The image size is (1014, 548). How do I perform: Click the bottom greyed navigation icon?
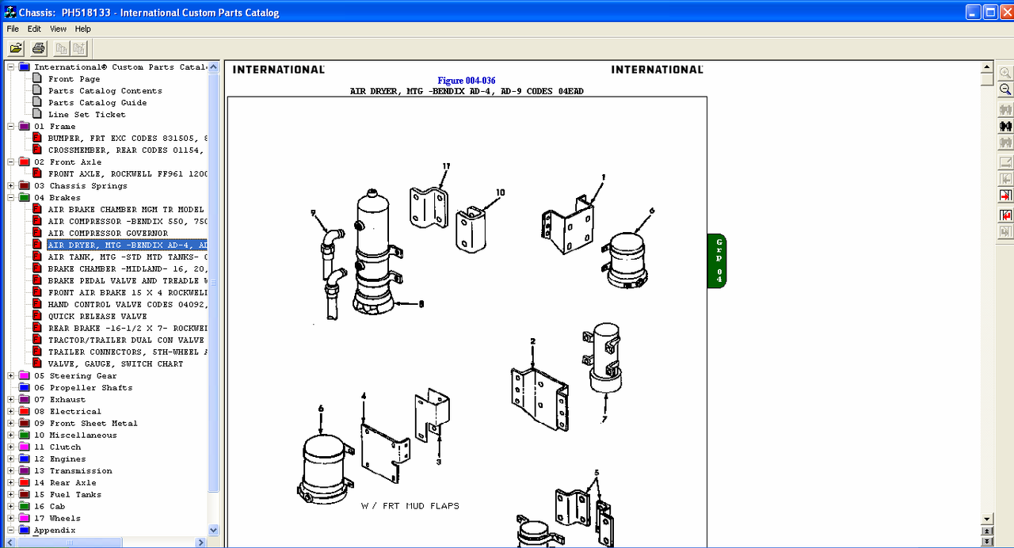tap(1005, 231)
